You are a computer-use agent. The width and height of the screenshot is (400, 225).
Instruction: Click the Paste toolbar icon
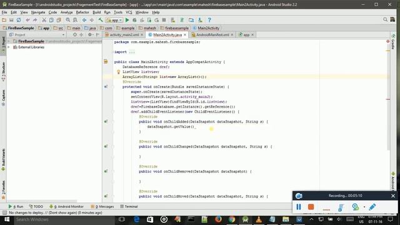click(59, 20)
